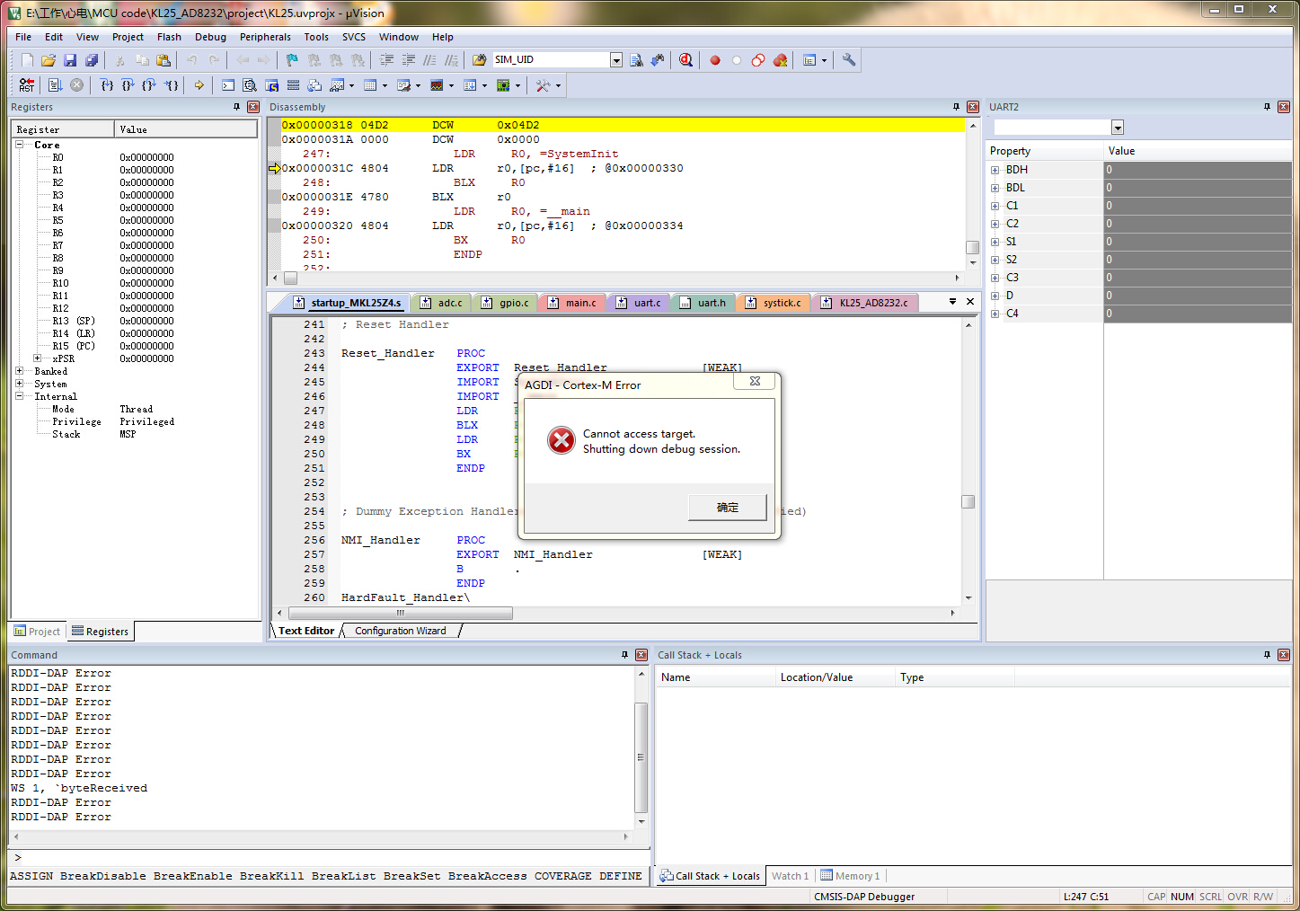Open the Window layout dropdown arrow
This screenshot has height=911, width=1300.
coord(824,60)
